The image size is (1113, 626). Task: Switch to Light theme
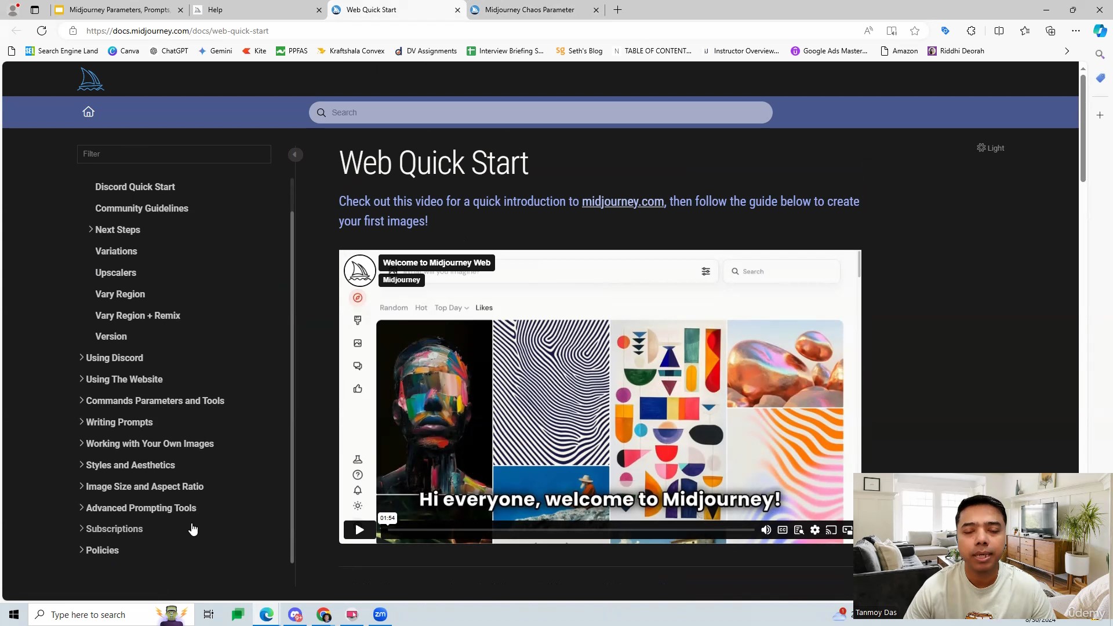click(990, 148)
